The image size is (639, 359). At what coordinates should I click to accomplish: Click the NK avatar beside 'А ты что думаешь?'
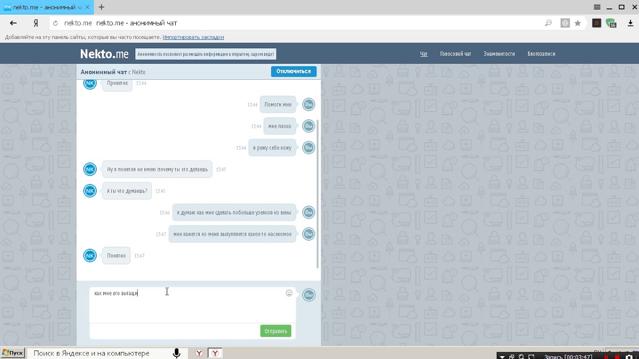90,191
